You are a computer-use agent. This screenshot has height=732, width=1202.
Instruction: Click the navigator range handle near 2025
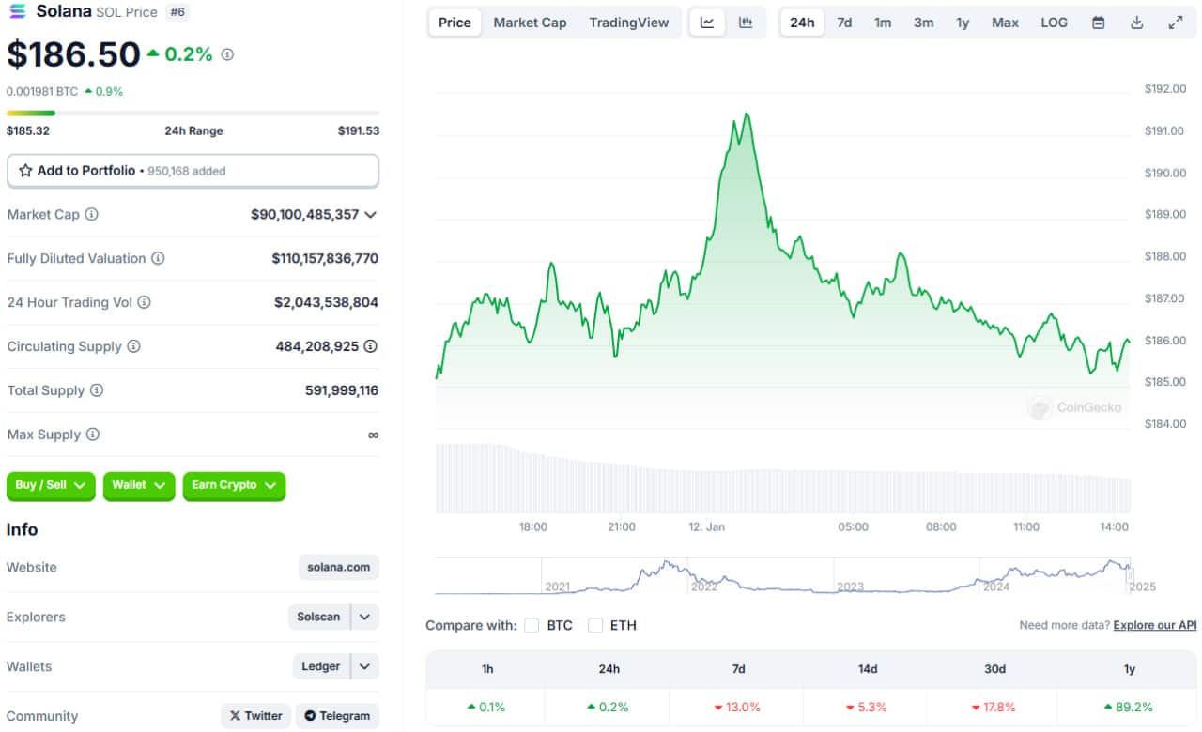(x=1130, y=576)
